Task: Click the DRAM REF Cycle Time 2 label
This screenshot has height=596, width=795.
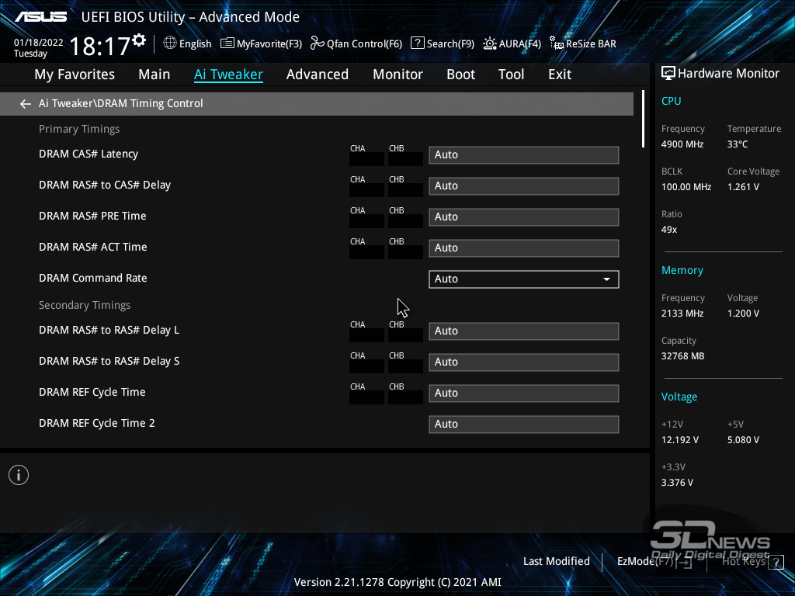Action: coord(97,423)
